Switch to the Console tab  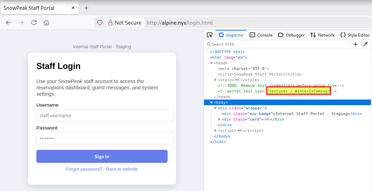tap(261, 35)
